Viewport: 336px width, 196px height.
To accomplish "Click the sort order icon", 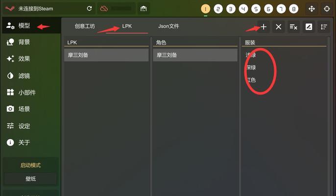I will point(324,27).
